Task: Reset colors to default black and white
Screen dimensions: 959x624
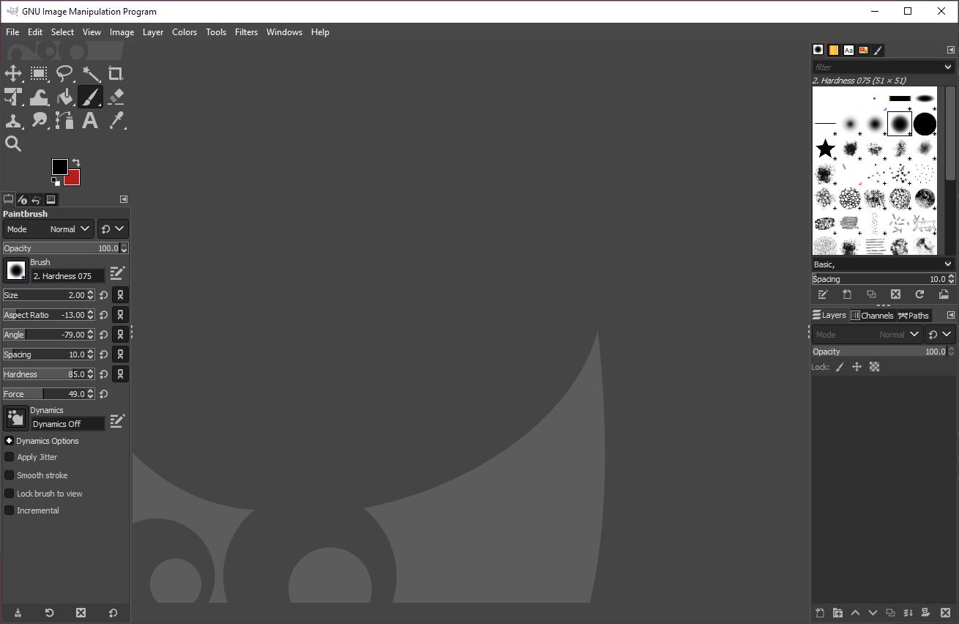Action: [x=56, y=181]
